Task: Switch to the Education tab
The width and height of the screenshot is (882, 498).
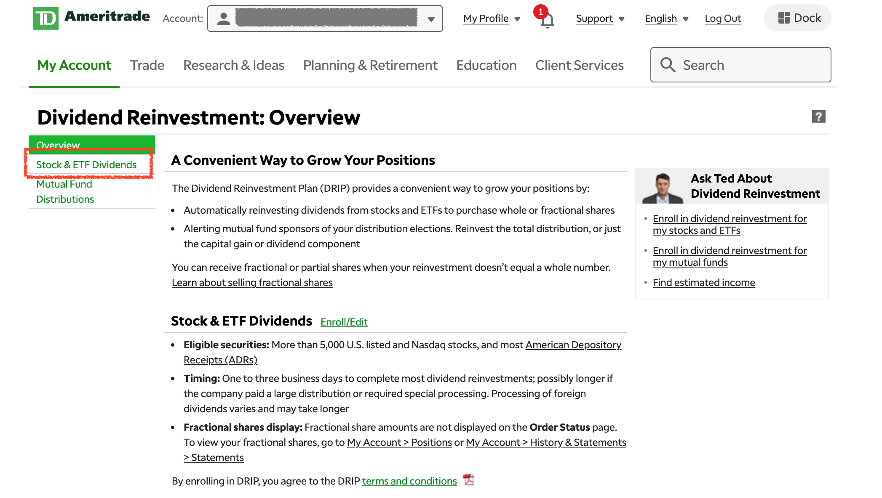Action: 486,65
